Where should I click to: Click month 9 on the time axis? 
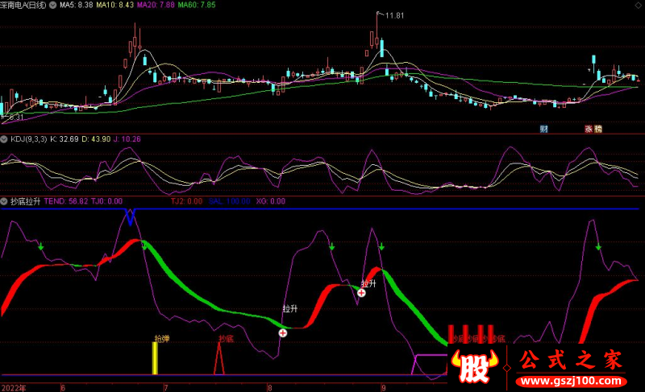[x=383, y=388]
